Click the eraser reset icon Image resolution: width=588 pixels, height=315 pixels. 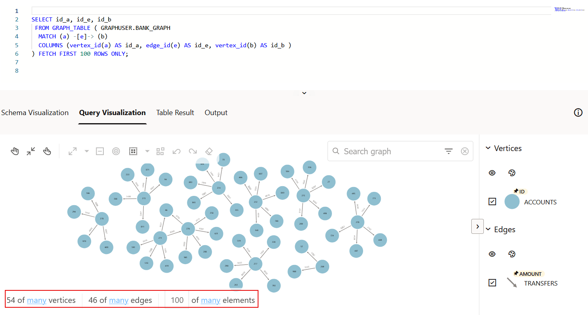coord(209,151)
